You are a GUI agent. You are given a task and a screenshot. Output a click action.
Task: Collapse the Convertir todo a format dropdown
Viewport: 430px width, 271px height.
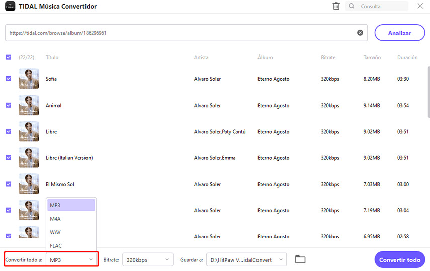click(x=71, y=259)
